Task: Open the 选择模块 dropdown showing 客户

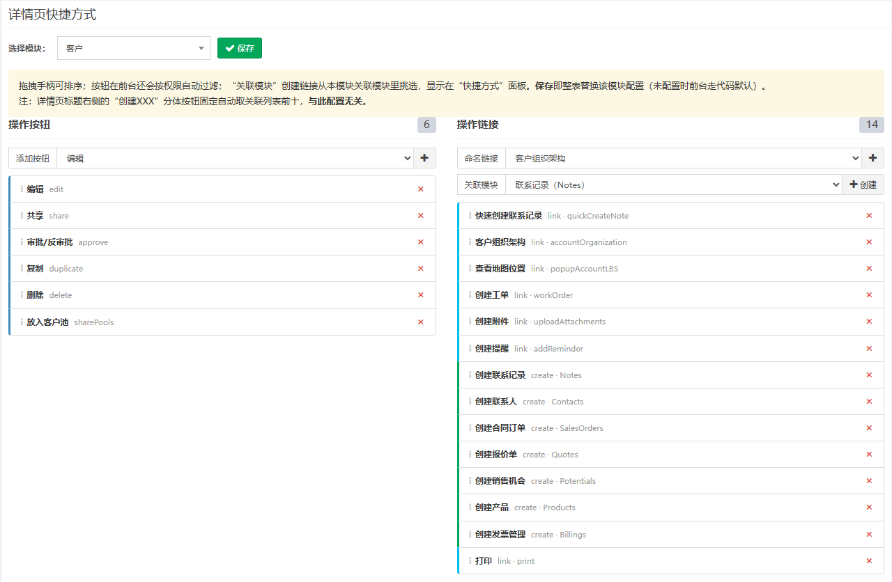Action: click(x=134, y=48)
